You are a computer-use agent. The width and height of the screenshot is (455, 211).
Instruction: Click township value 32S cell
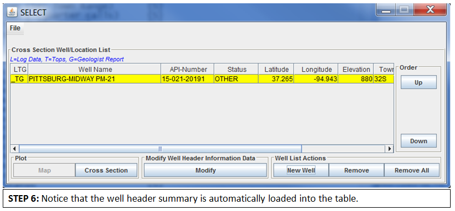[x=384, y=79]
